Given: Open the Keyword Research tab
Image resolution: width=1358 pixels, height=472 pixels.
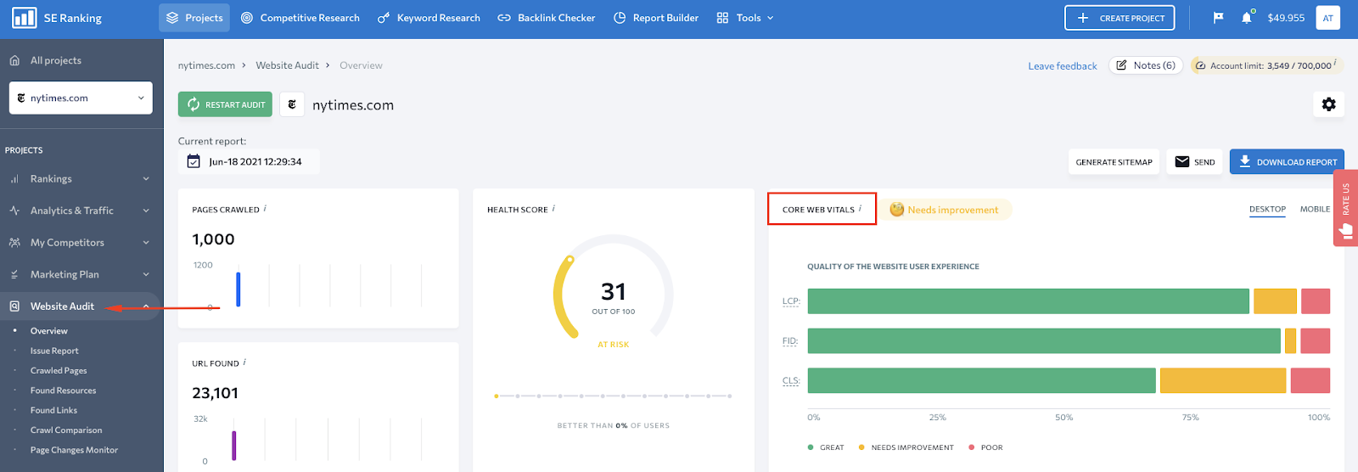Looking at the screenshot, I should (429, 18).
